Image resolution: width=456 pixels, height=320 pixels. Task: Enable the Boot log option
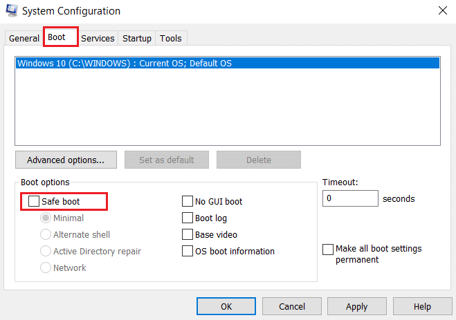188,218
